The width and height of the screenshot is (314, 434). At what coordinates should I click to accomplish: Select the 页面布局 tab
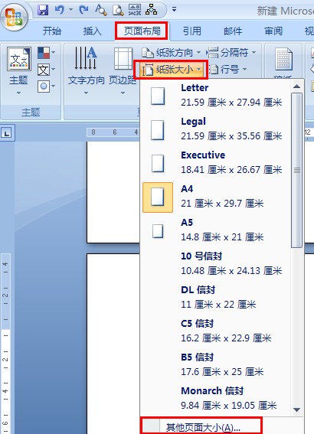(142, 31)
